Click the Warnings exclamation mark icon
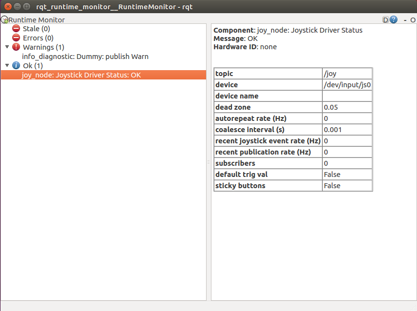 (16, 47)
